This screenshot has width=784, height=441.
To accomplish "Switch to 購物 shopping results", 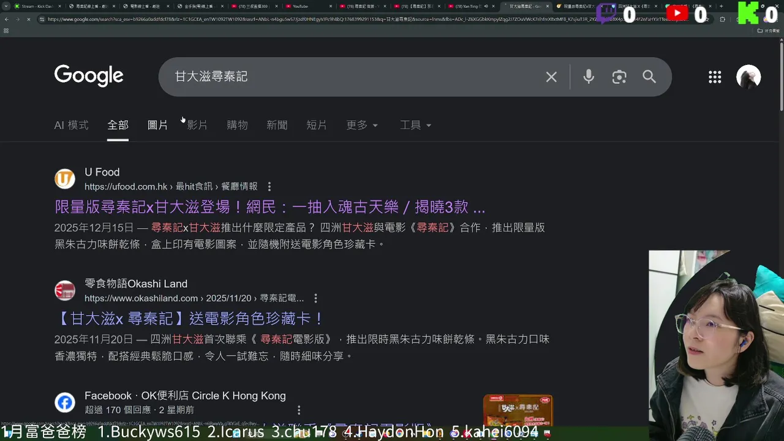I will [x=237, y=125].
